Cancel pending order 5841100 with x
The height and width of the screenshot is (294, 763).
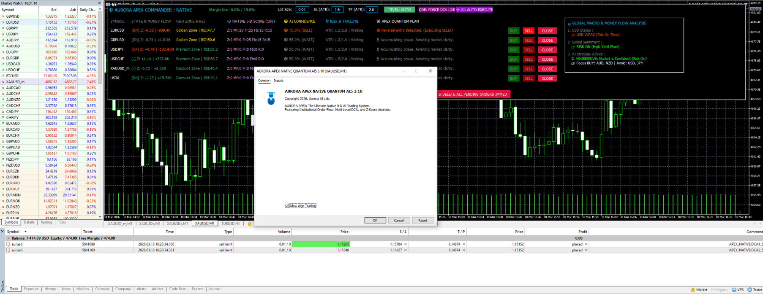tap(586, 250)
